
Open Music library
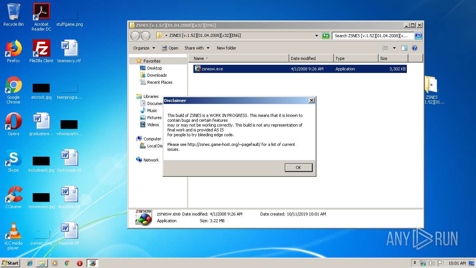click(x=152, y=111)
